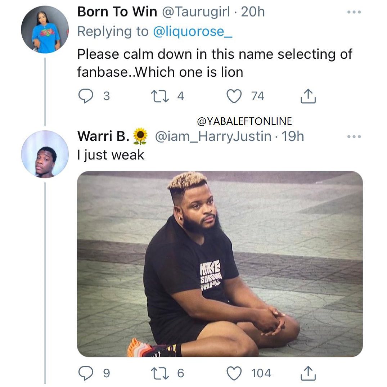Retweet Warri B.'s 'I just weak' tweet
Viewport: 387px width, 387px height.
pyautogui.click(x=160, y=373)
